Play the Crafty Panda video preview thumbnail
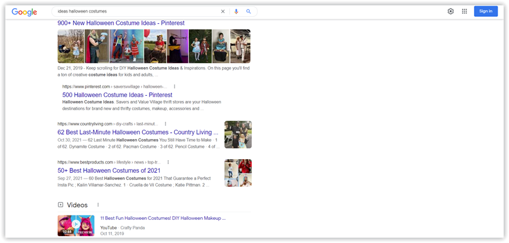 coord(76,225)
